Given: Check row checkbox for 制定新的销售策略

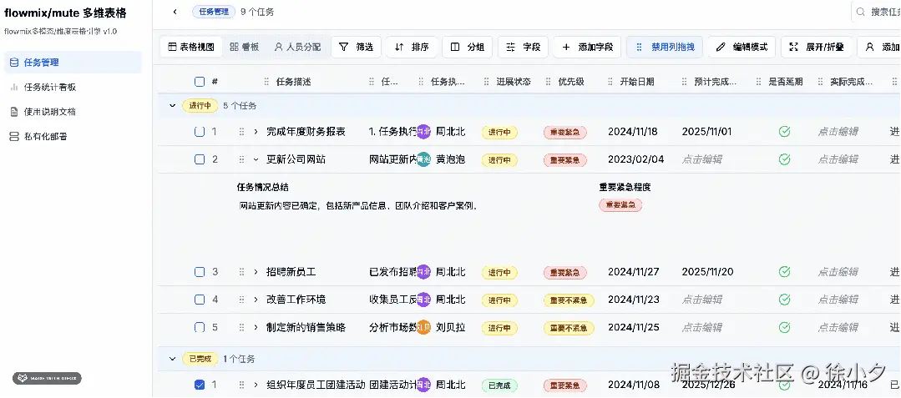Looking at the screenshot, I should (x=200, y=327).
